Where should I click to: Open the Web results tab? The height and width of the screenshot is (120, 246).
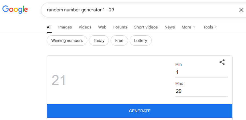click(102, 27)
